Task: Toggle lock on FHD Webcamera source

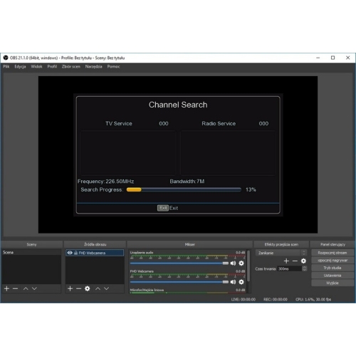Action: coord(75,253)
